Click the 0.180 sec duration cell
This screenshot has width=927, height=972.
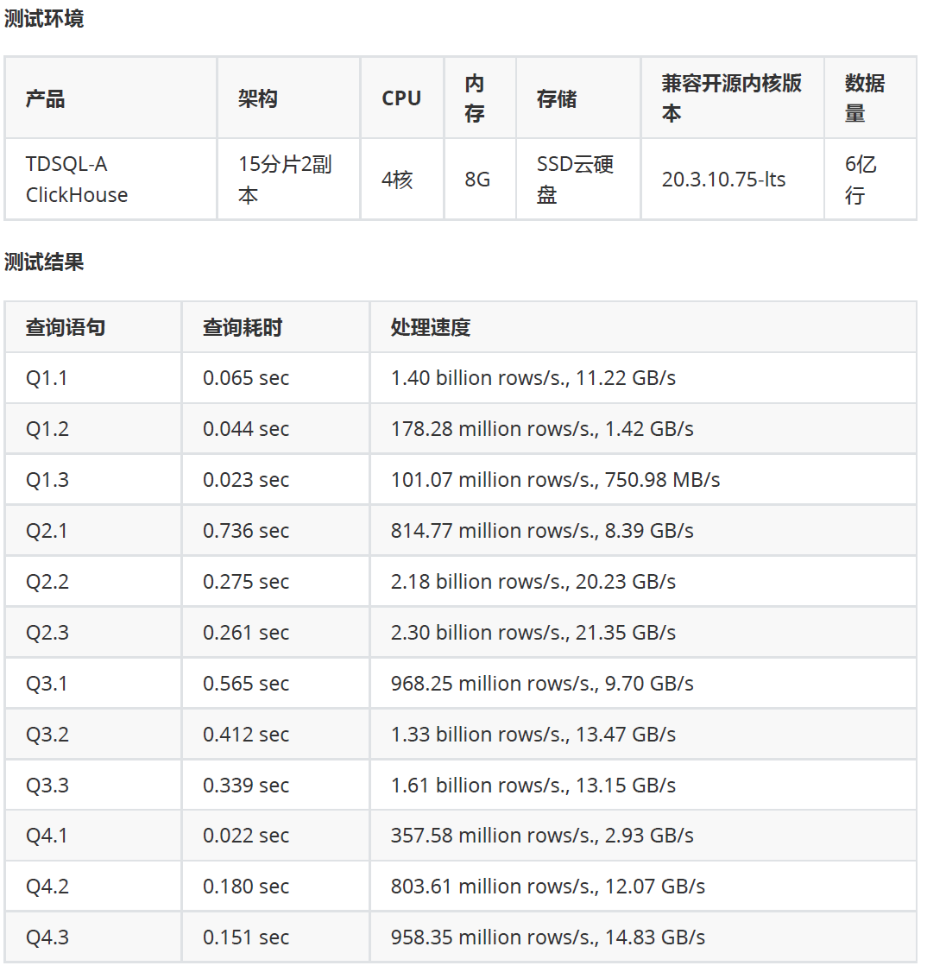(275, 886)
